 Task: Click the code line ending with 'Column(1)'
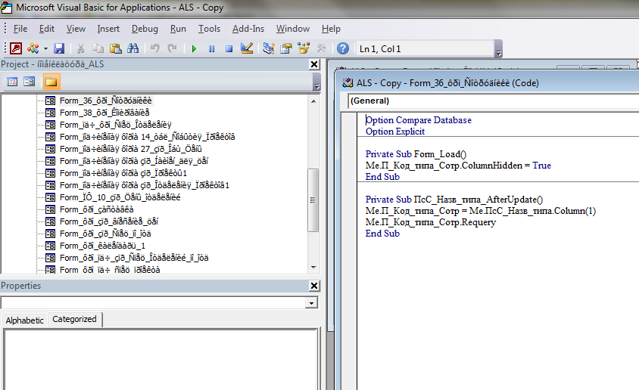[481, 211]
